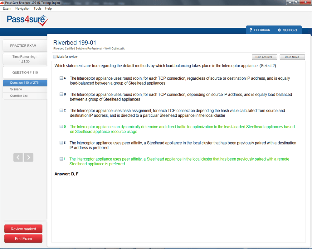312x249 pixels.
Task: Click the Pass4sure logo
Action: click(28, 21)
